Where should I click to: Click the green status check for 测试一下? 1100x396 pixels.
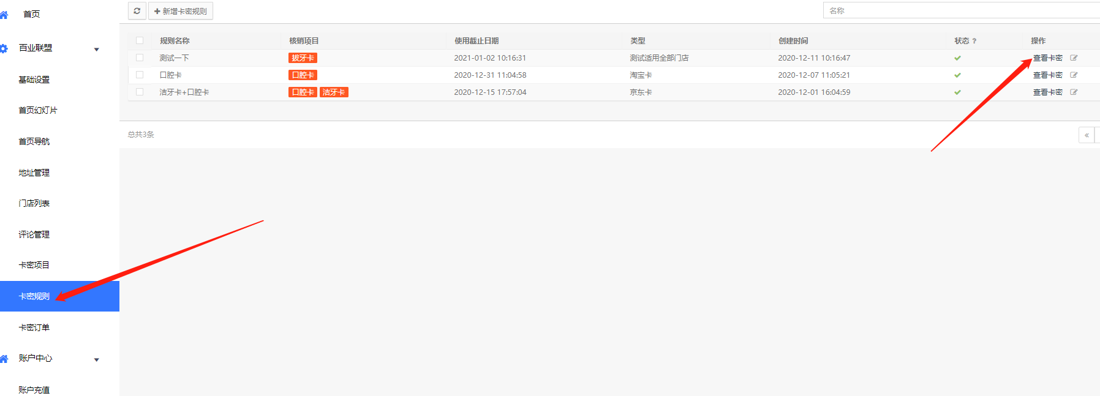click(x=957, y=58)
